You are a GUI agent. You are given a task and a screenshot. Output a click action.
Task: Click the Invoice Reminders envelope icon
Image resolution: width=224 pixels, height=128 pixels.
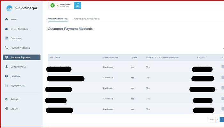click(6, 29)
